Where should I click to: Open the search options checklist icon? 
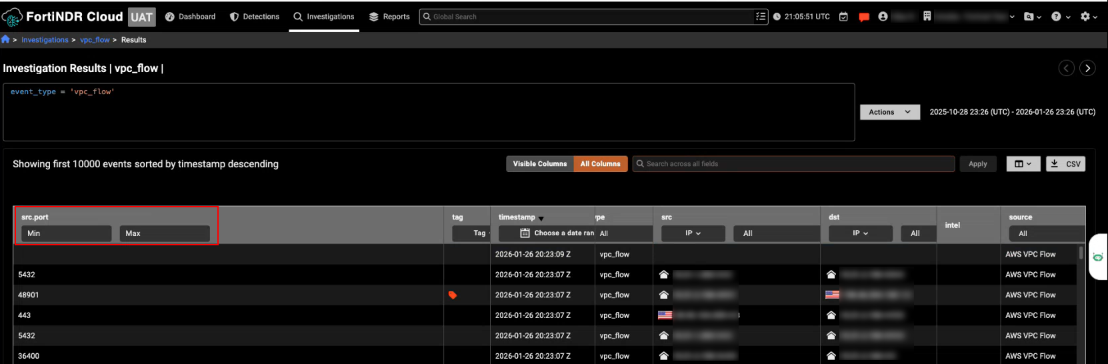click(x=761, y=17)
